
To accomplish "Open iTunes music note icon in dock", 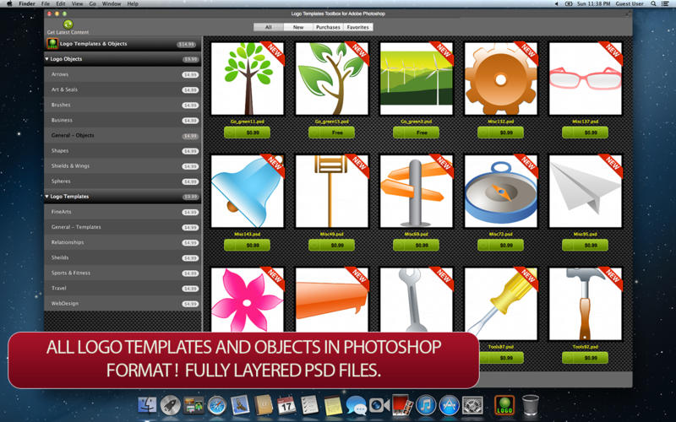I will coord(426,405).
